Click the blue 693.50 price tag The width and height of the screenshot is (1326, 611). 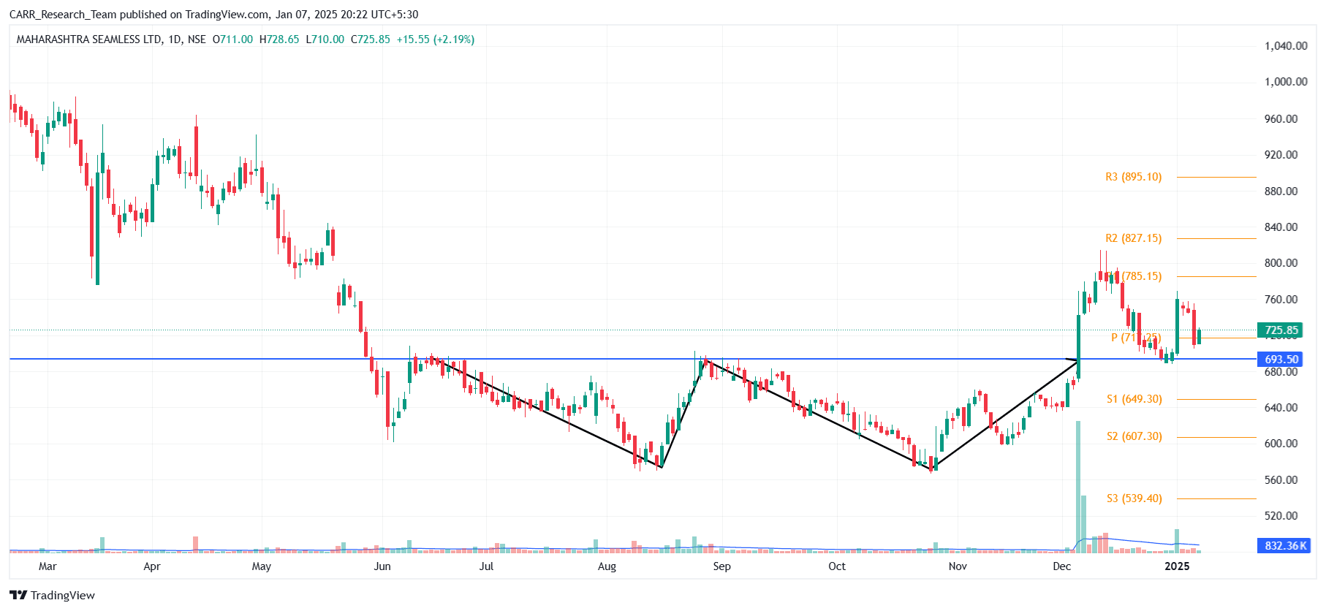coord(1281,360)
